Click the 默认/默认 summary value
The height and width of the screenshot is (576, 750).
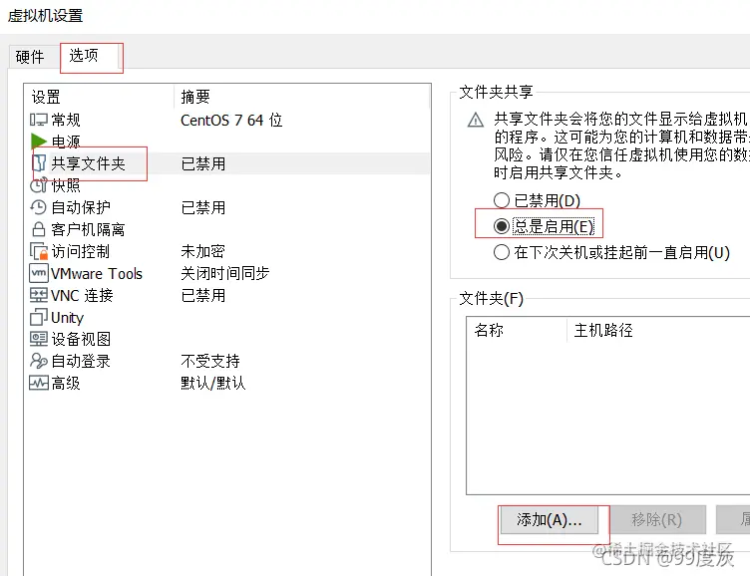click(x=213, y=383)
